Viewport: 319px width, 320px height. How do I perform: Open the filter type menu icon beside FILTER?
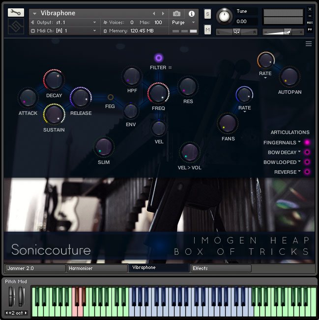pos(170,67)
